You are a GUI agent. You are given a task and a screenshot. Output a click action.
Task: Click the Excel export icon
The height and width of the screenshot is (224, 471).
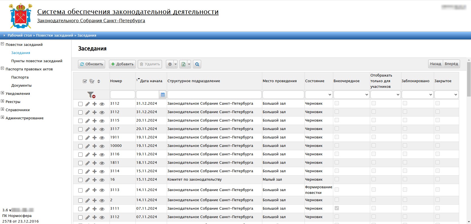click(x=183, y=64)
